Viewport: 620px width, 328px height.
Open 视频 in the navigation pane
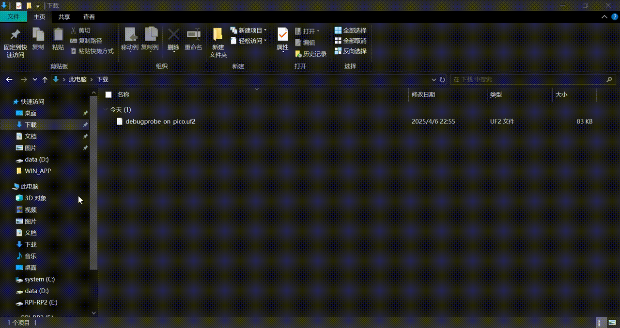tap(31, 210)
